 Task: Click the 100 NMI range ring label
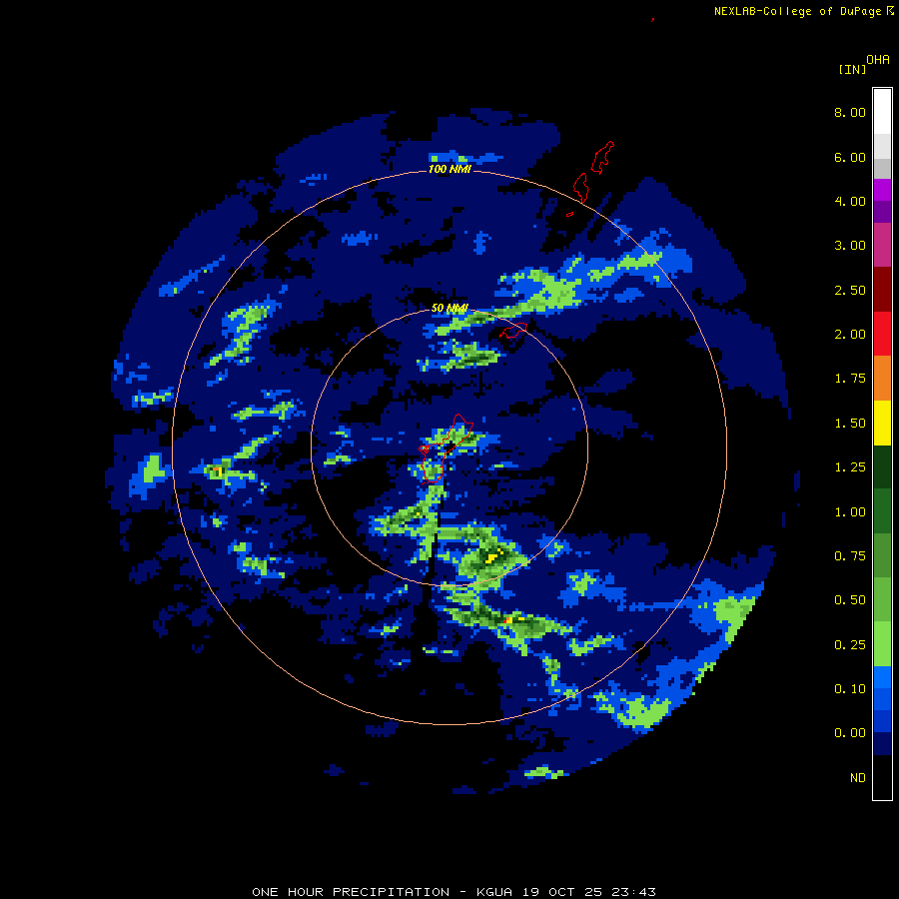(449, 169)
